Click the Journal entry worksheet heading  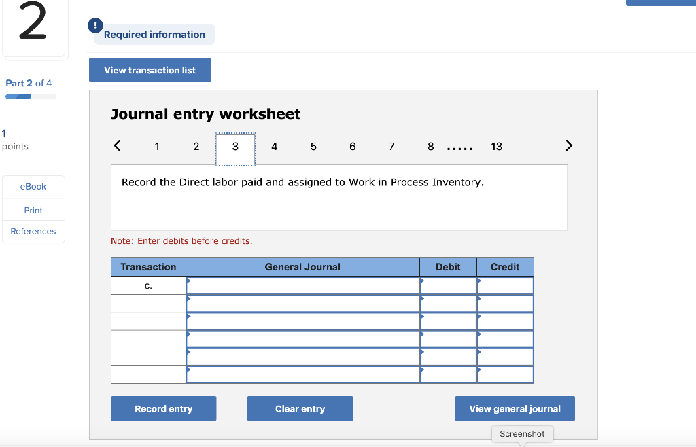[x=205, y=114]
